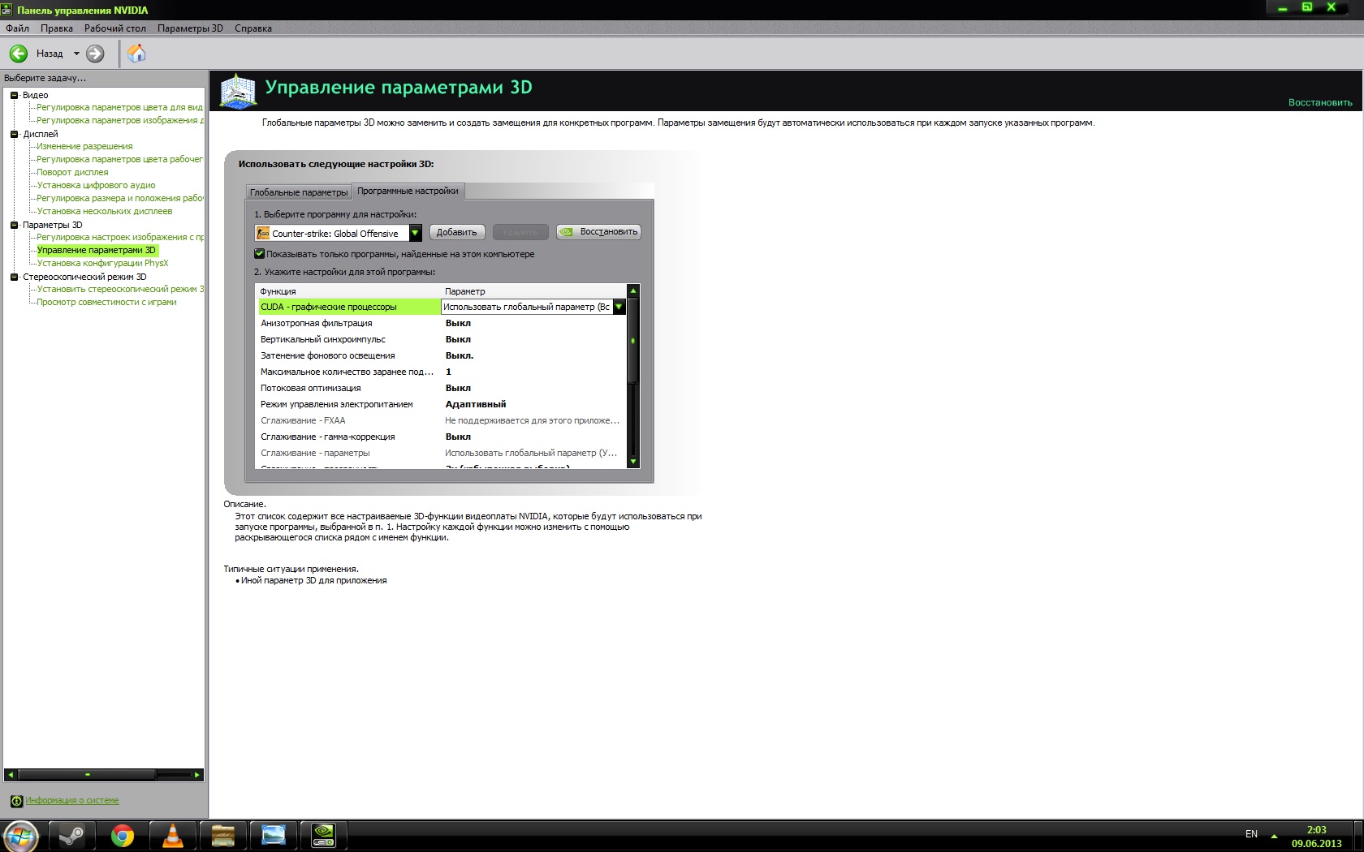Select Сглаживание - FXAA row

pyautogui.click(x=441, y=420)
